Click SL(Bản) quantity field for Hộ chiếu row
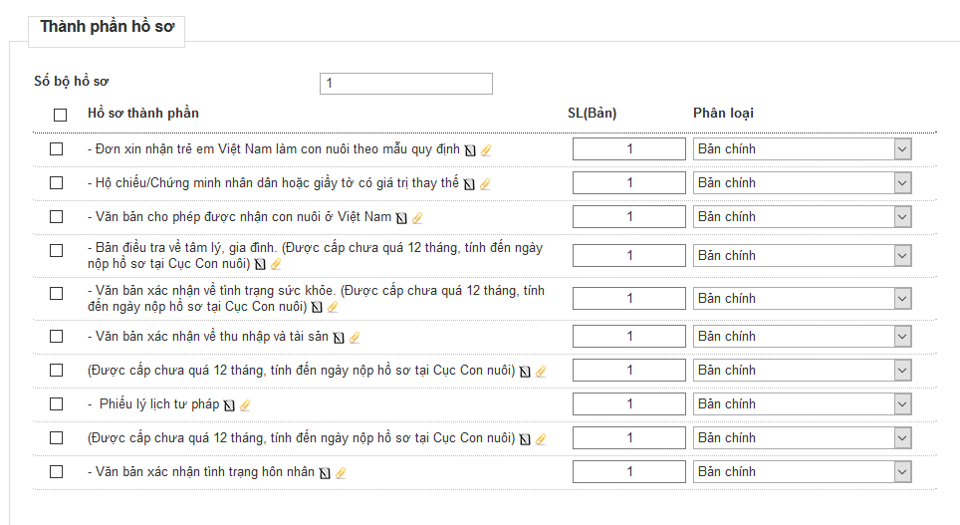 629,183
